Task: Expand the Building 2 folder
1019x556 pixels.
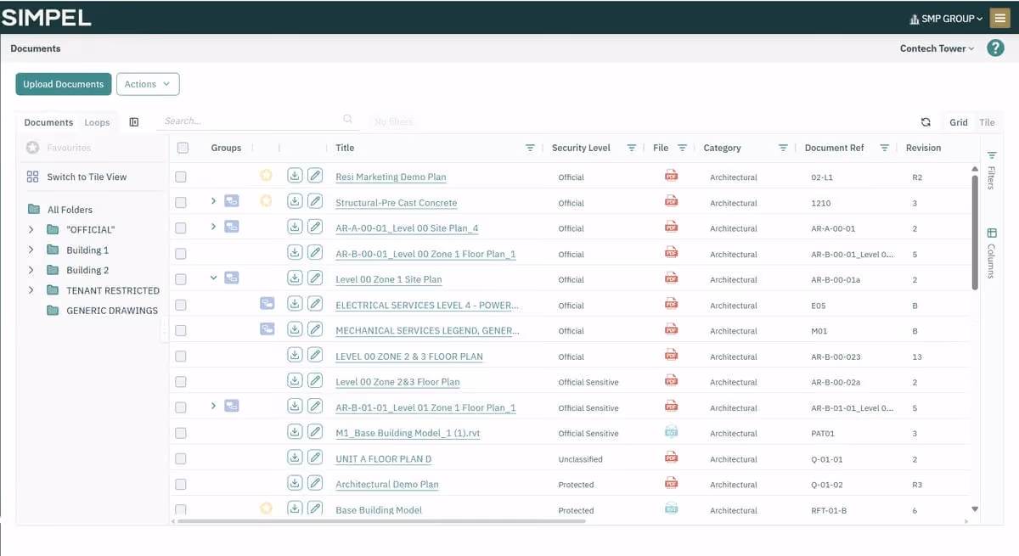Action: 31,270
